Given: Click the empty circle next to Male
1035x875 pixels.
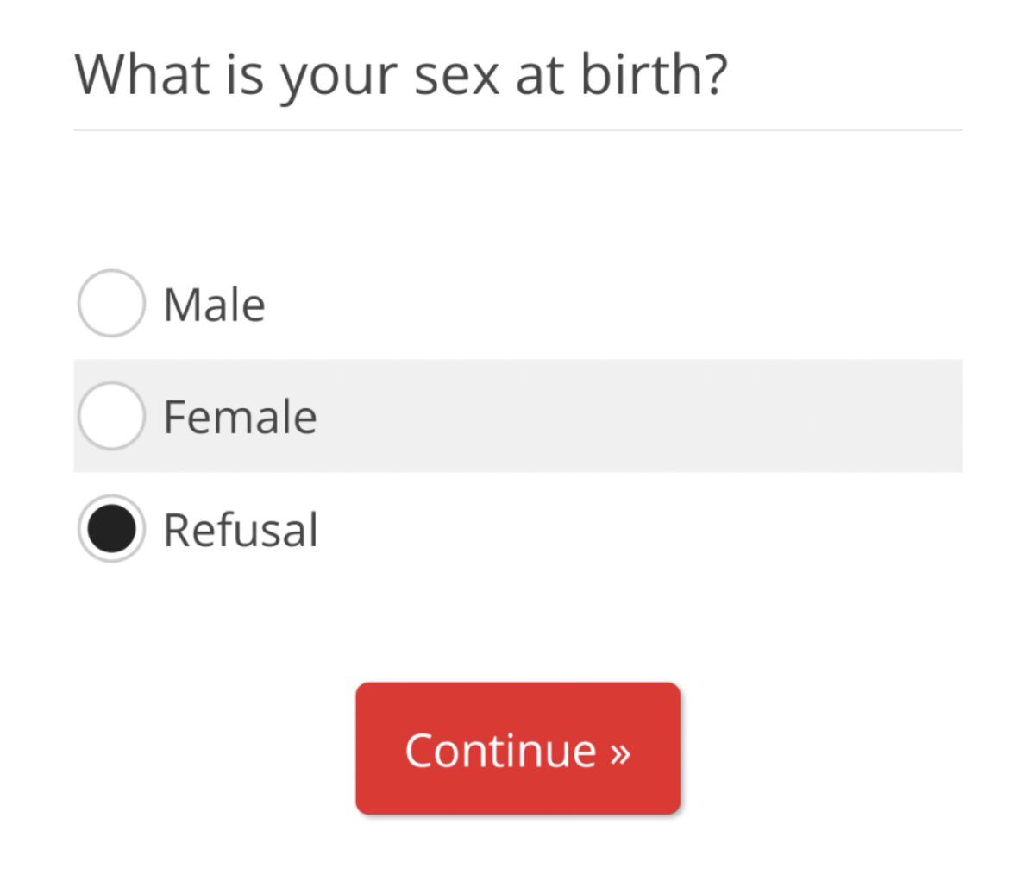Looking at the screenshot, I should pyautogui.click(x=110, y=303).
